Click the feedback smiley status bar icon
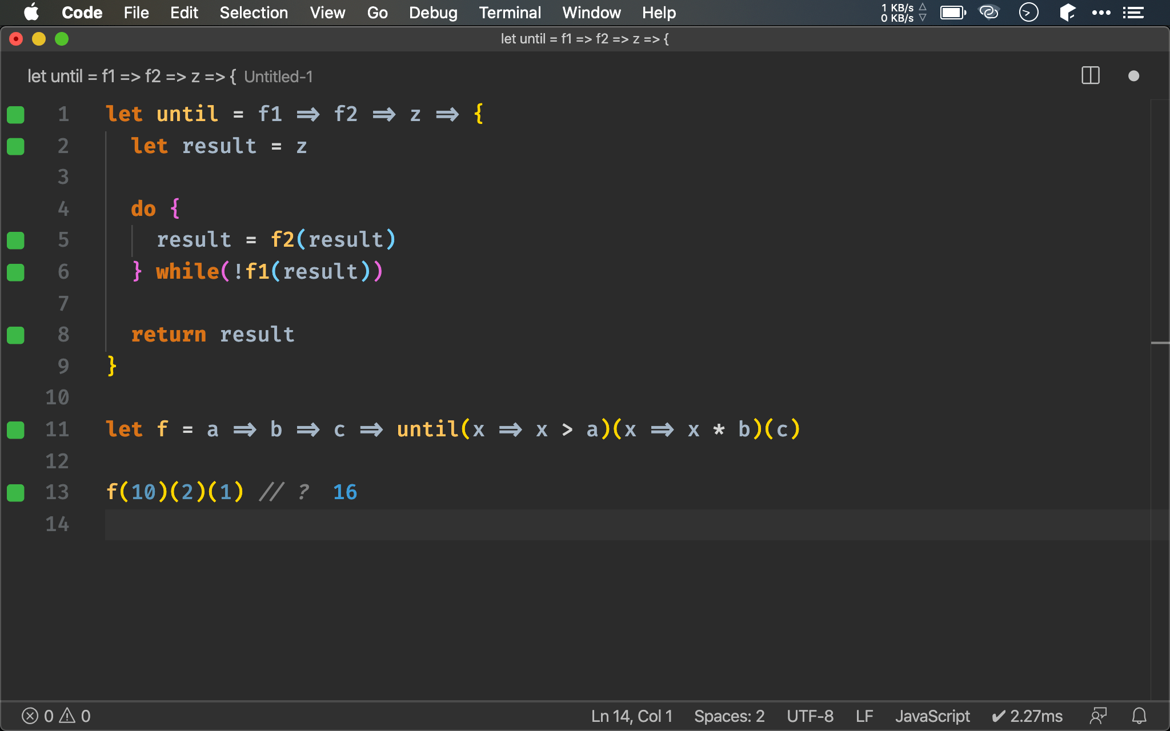 click(1098, 716)
